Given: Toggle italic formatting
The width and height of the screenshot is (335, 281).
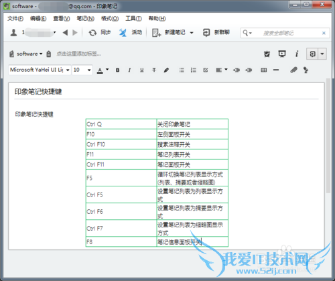Looking at the screenshot, I should pyautogui.click(x=129, y=70).
